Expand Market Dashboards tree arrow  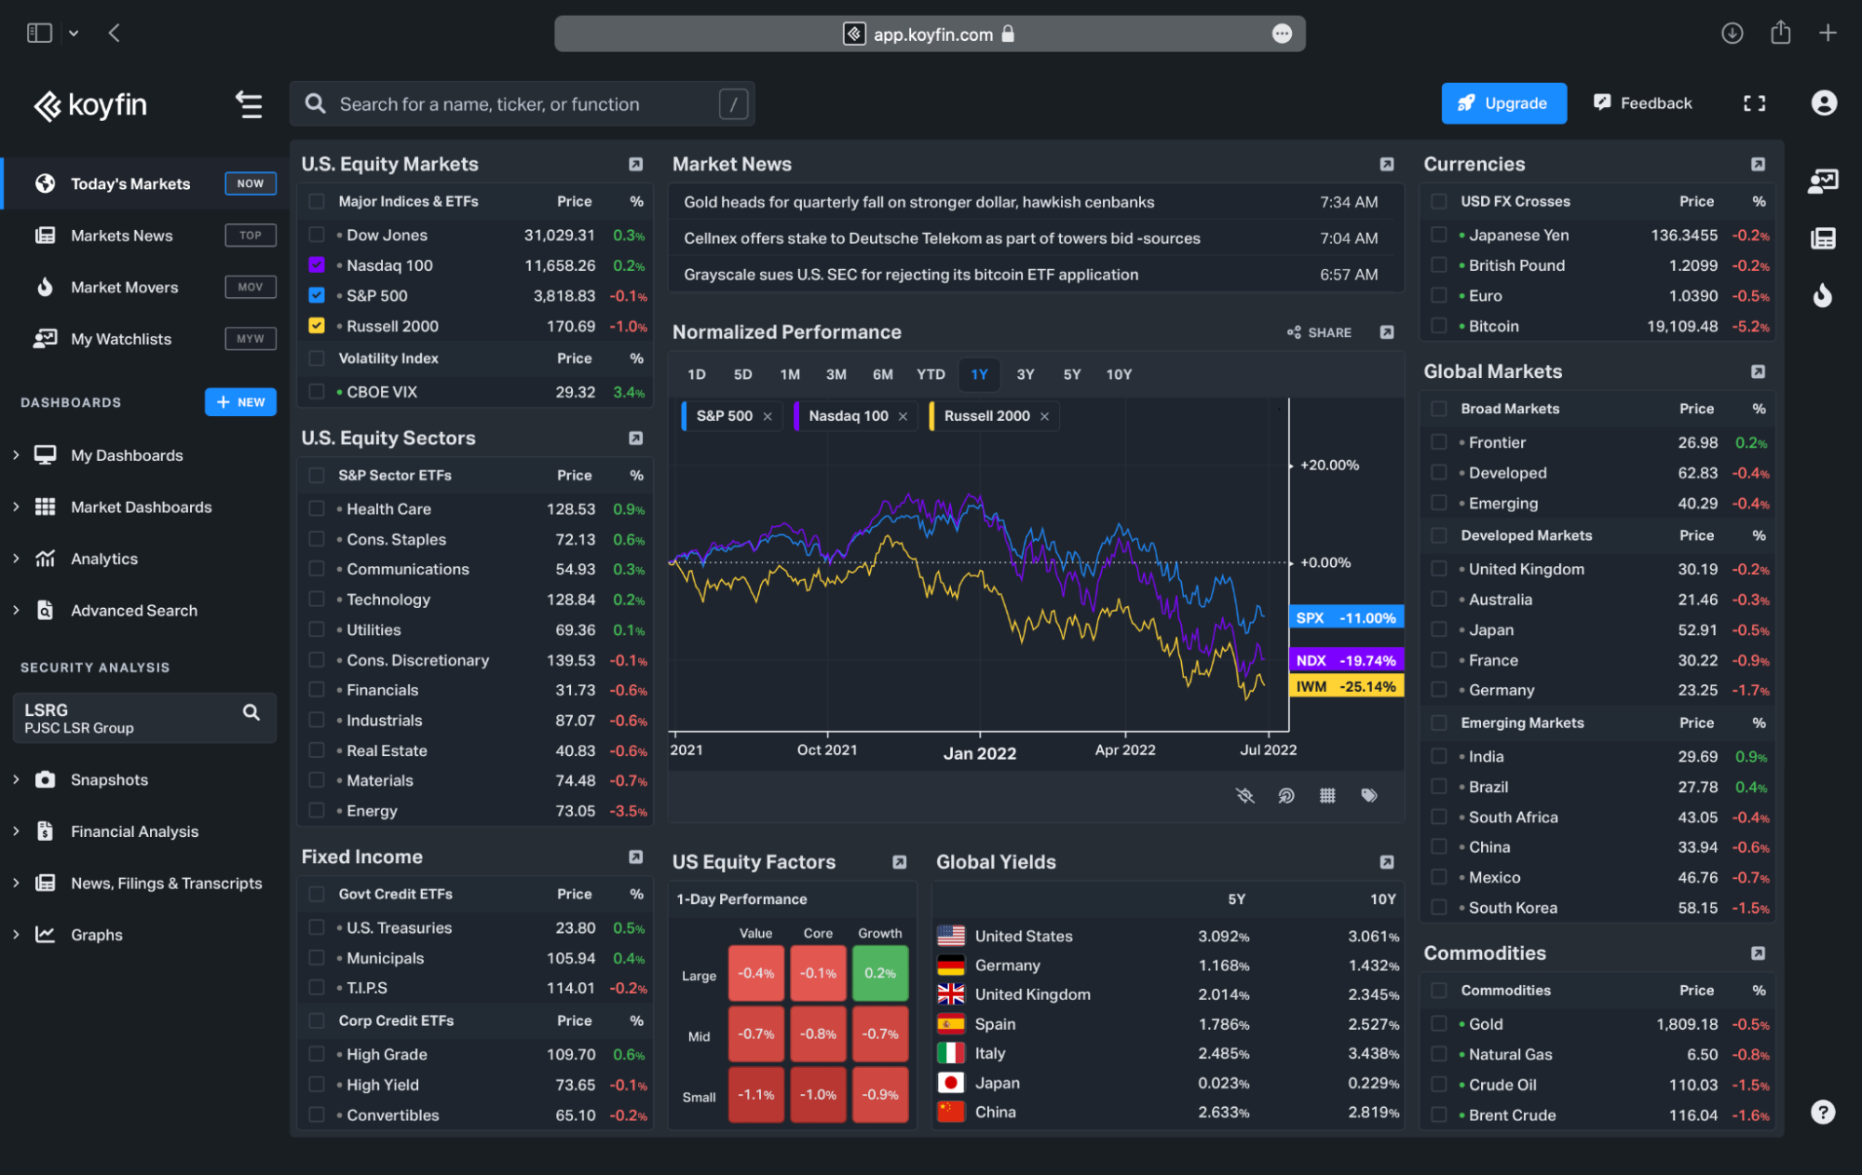(x=16, y=507)
